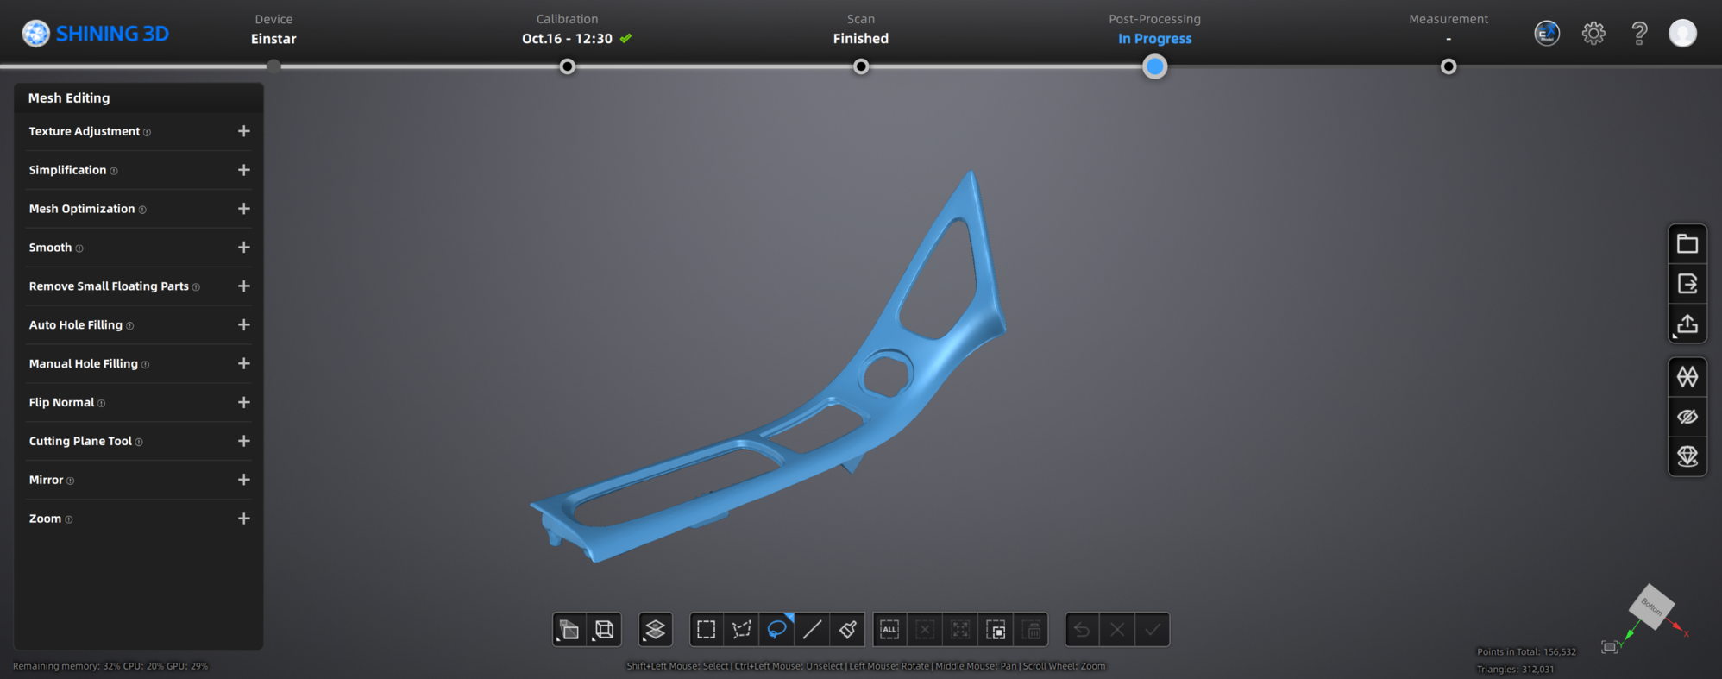Open the settings gear
The height and width of the screenshot is (679, 1722).
point(1593,34)
